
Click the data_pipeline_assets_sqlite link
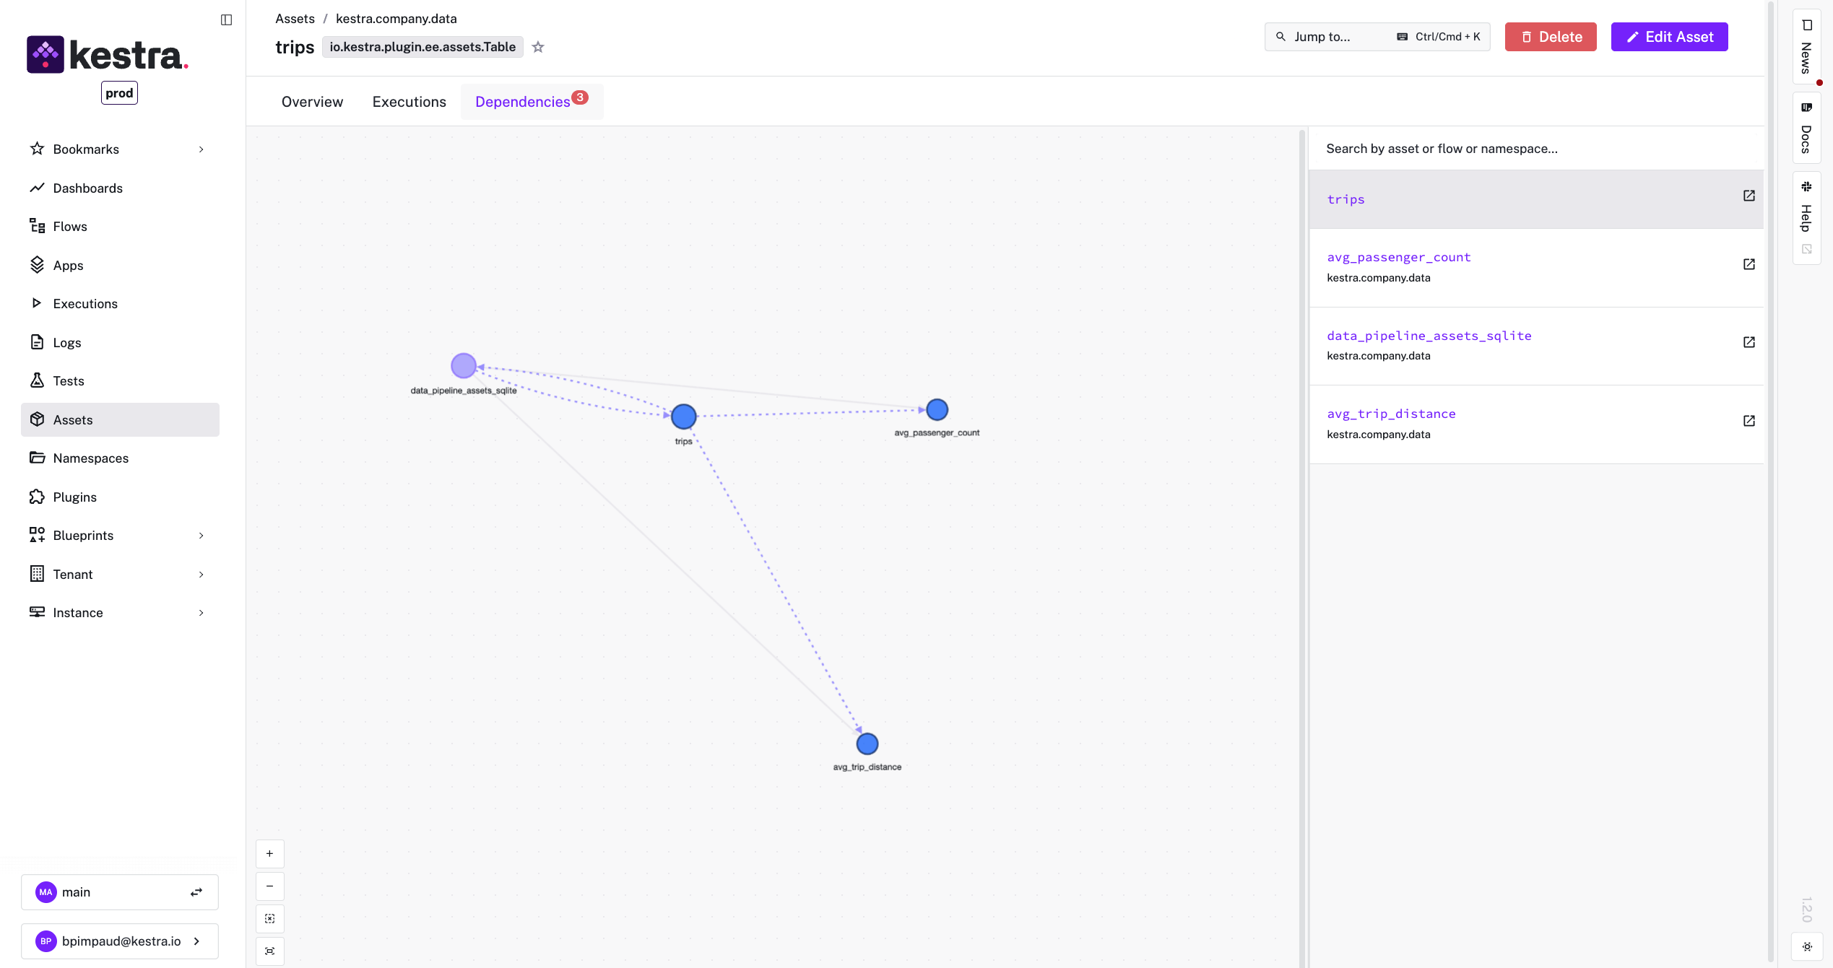1429,335
